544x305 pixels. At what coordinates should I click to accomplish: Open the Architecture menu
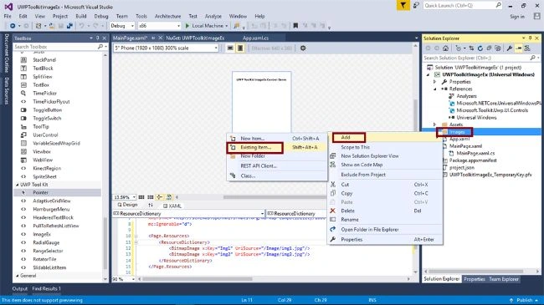point(167,16)
